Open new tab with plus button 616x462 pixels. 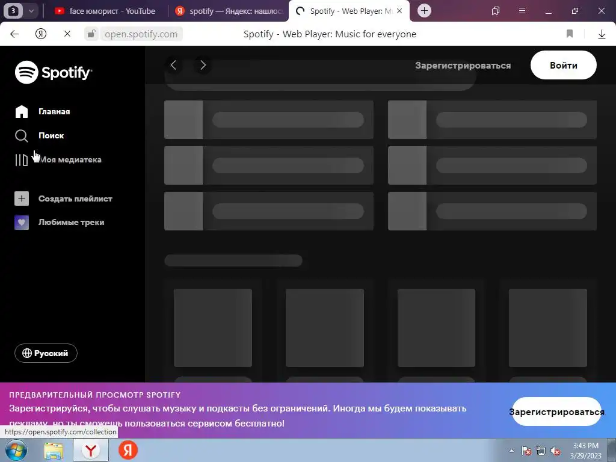click(424, 11)
